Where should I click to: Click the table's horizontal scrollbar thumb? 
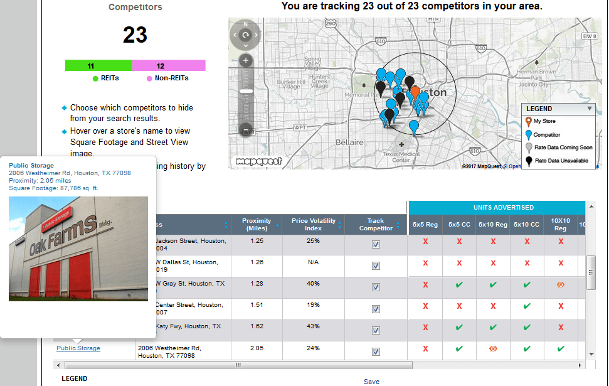click(x=238, y=365)
